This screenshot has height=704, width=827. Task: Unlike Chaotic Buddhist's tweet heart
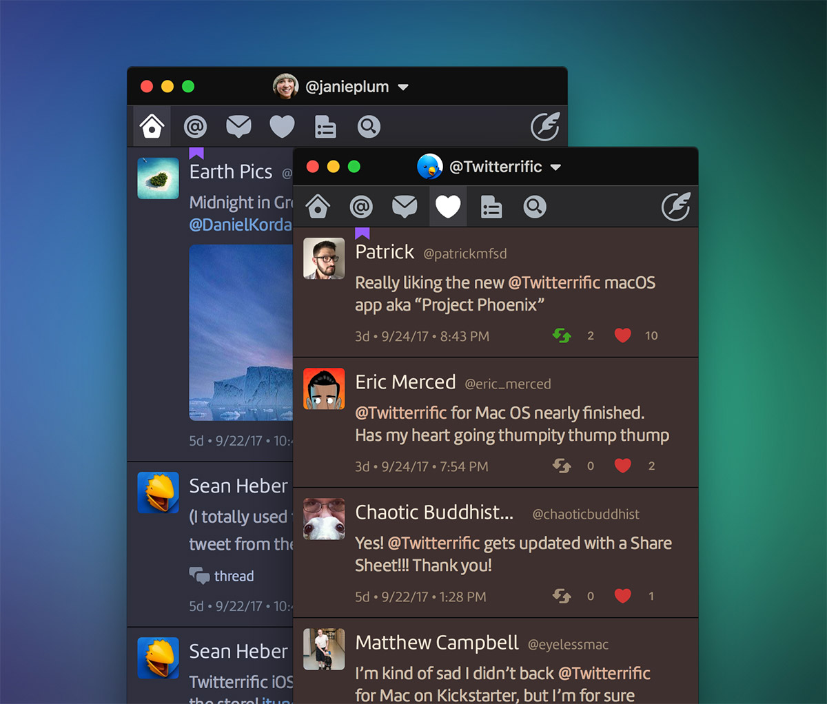tap(622, 596)
